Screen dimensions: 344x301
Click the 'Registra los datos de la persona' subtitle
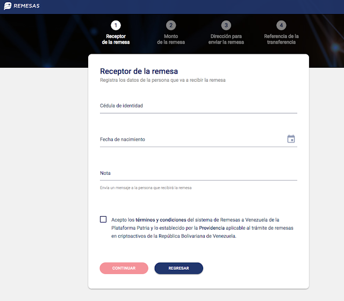pyautogui.click(x=163, y=80)
